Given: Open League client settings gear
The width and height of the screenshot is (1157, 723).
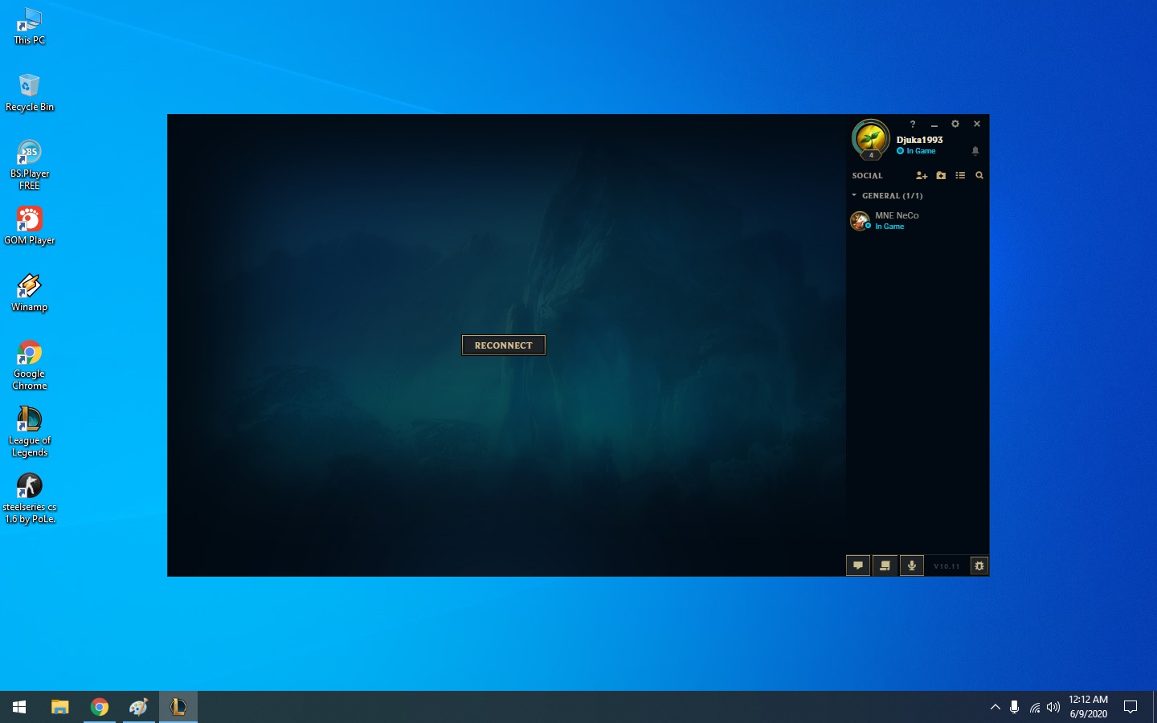Looking at the screenshot, I should [955, 124].
